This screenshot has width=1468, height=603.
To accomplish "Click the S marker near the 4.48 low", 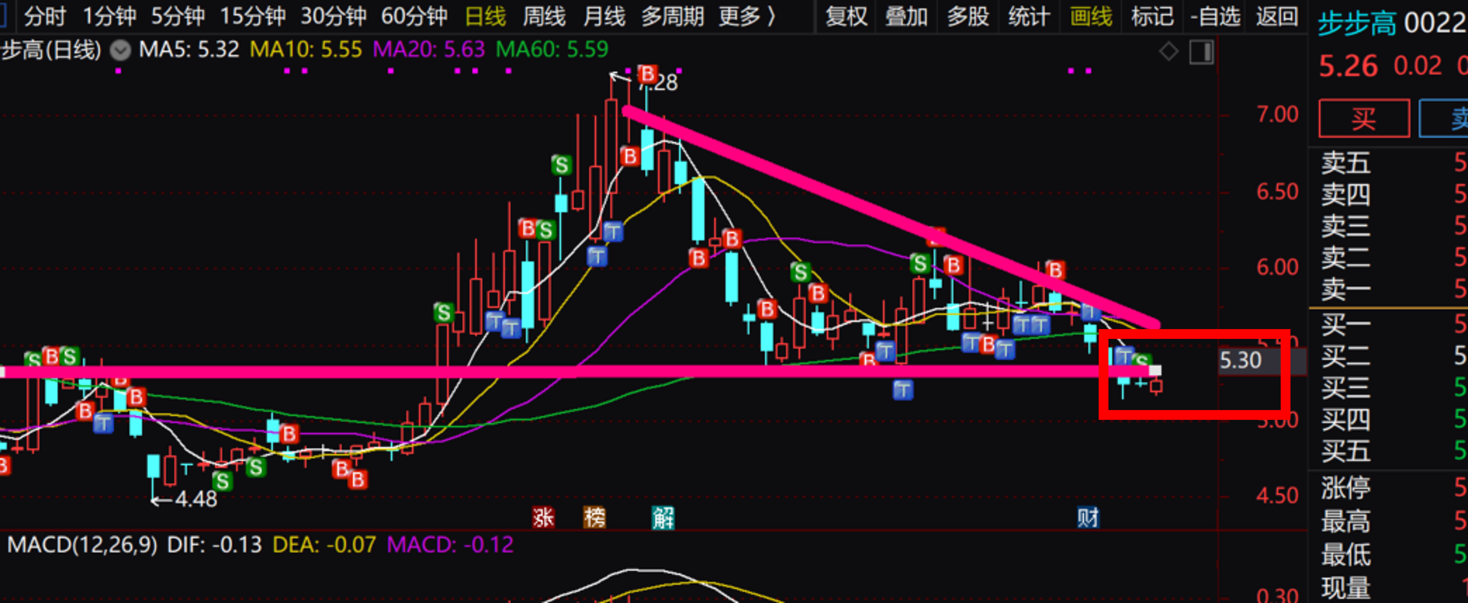I will pos(223,481).
